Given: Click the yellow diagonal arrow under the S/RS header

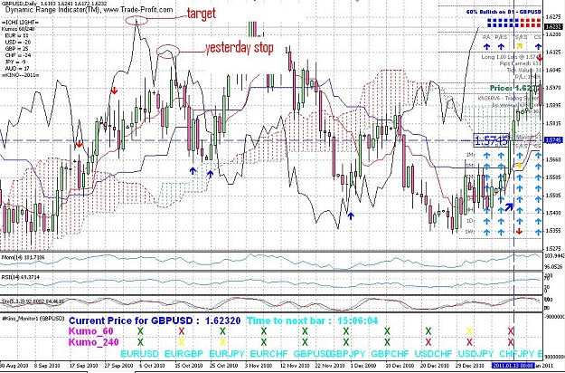Looking at the screenshot, I should (x=520, y=46).
